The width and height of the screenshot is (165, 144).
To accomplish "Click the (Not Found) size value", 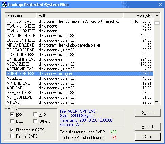I will [142, 21].
